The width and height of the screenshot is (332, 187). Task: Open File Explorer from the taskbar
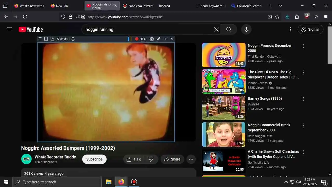(109, 182)
